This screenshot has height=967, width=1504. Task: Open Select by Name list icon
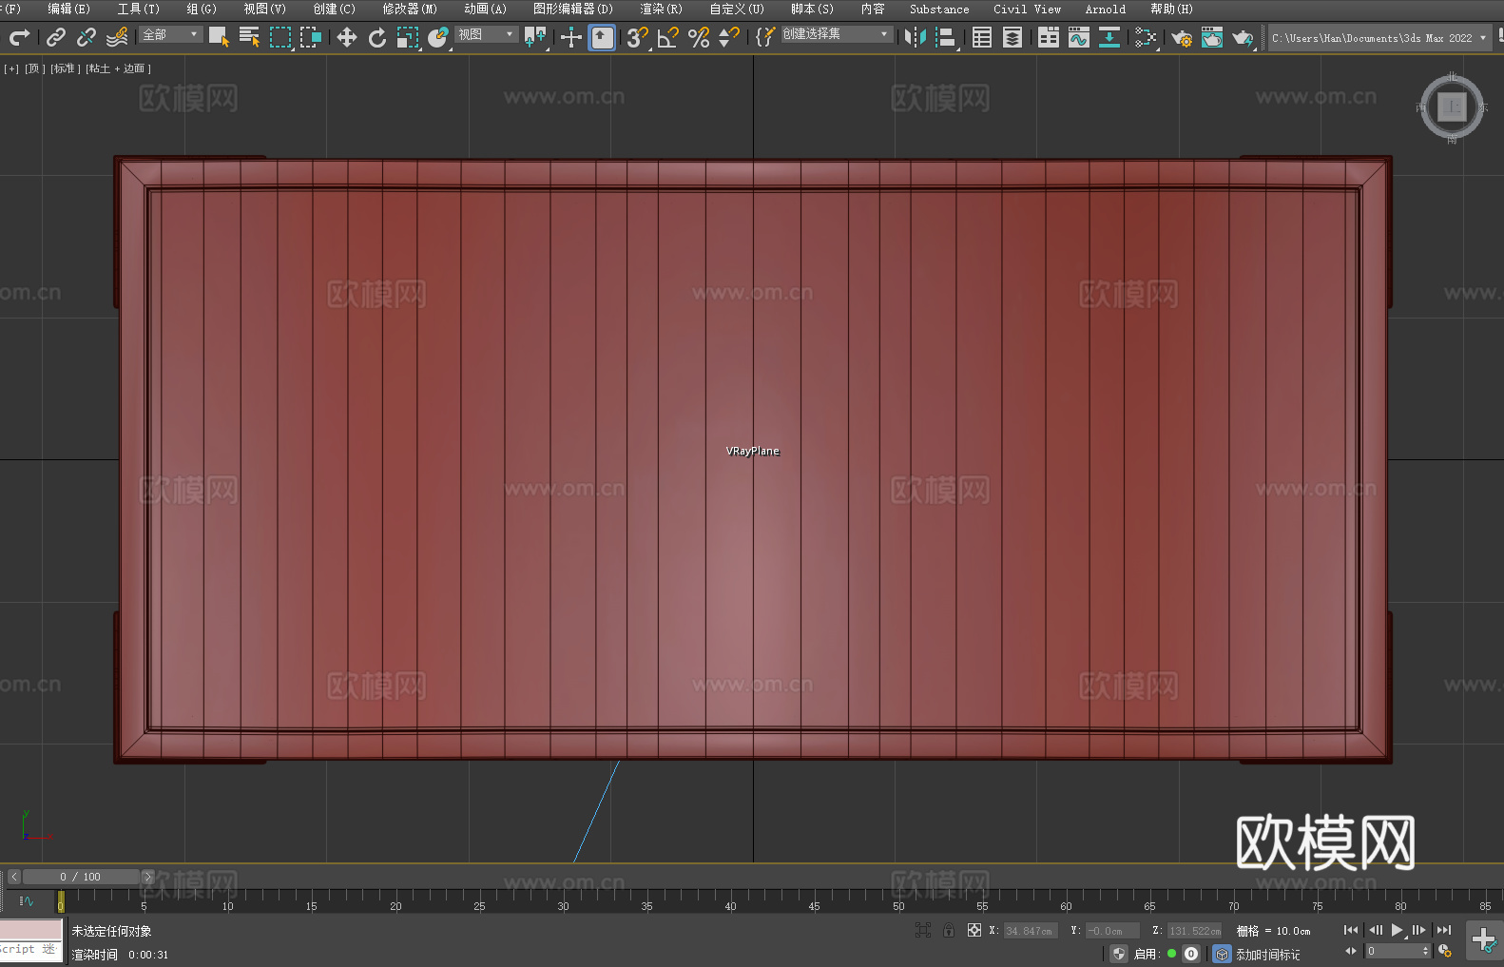coord(249,37)
